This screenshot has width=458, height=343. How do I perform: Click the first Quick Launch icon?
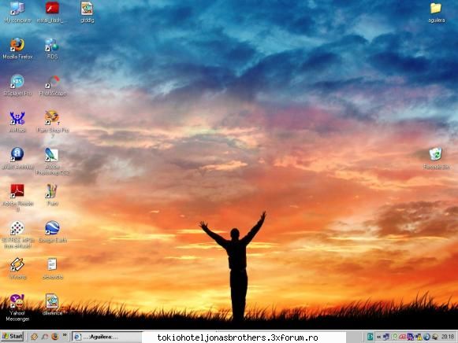(x=34, y=337)
